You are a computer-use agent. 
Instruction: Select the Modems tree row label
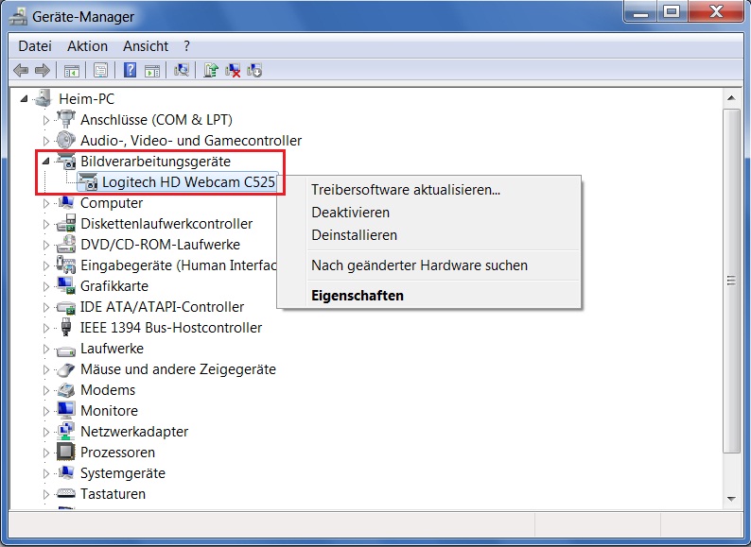(x=108, y=390)
